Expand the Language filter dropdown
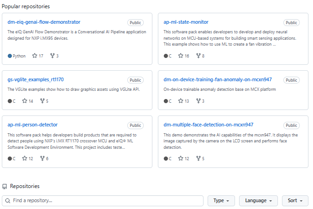The height and width of the screenshot is (209, 313). click(258, 200)
